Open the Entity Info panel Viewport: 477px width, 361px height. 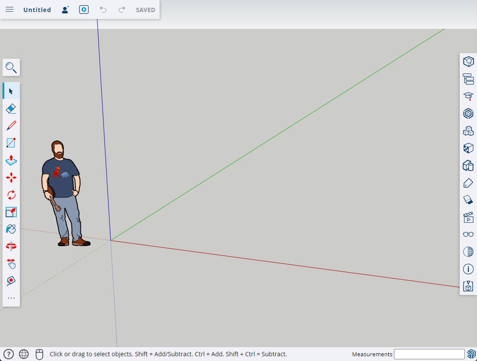tap(468, 61)
